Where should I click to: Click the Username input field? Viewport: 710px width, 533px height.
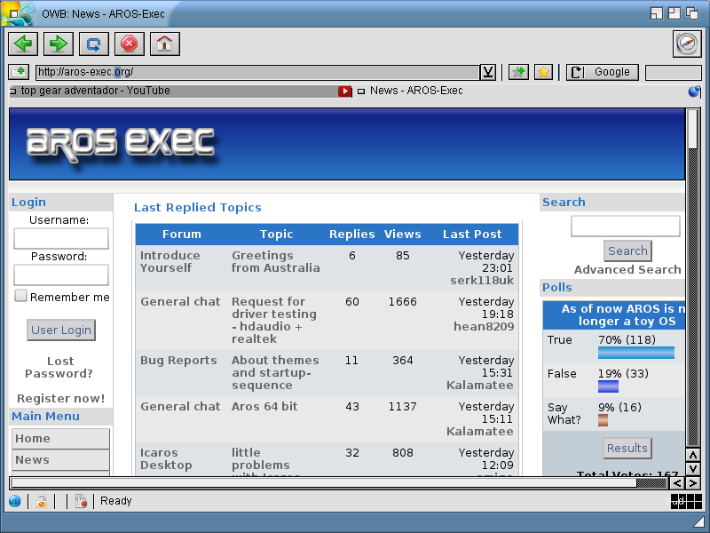coord(61,238)
